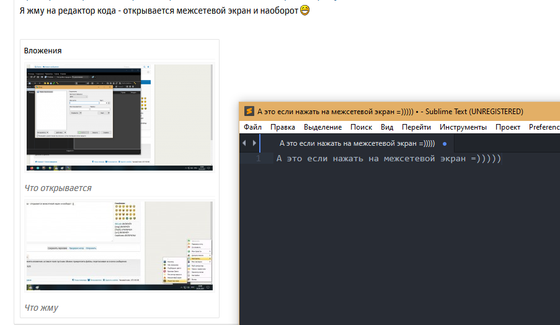Open the Перейти menu
This screenshot has height=325, width=560.
(416, 127)
